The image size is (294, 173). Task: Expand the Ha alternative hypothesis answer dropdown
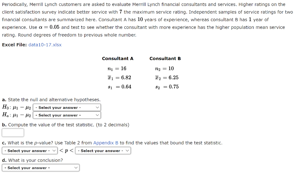(67, 115)
